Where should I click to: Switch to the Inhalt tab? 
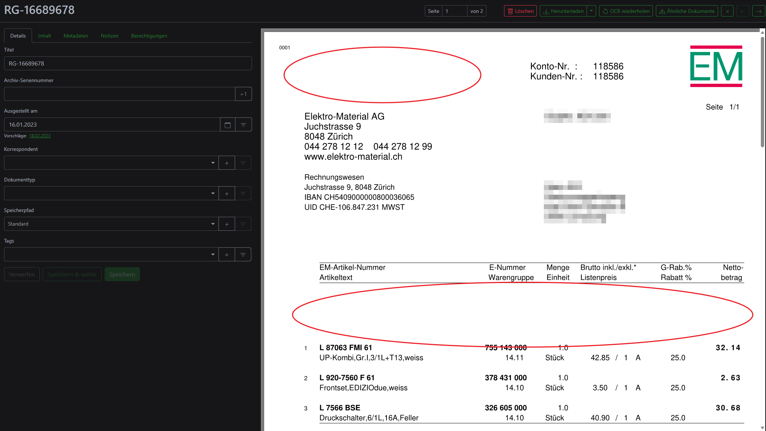(x=45, y=35)
